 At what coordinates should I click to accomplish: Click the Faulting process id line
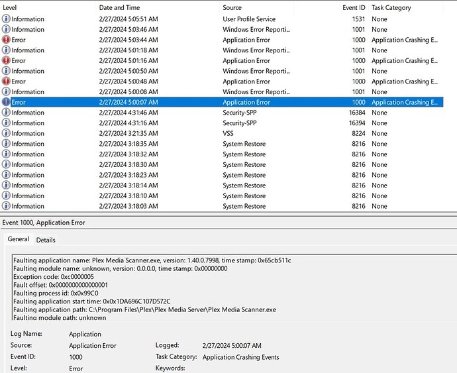[x=56, y=293]
